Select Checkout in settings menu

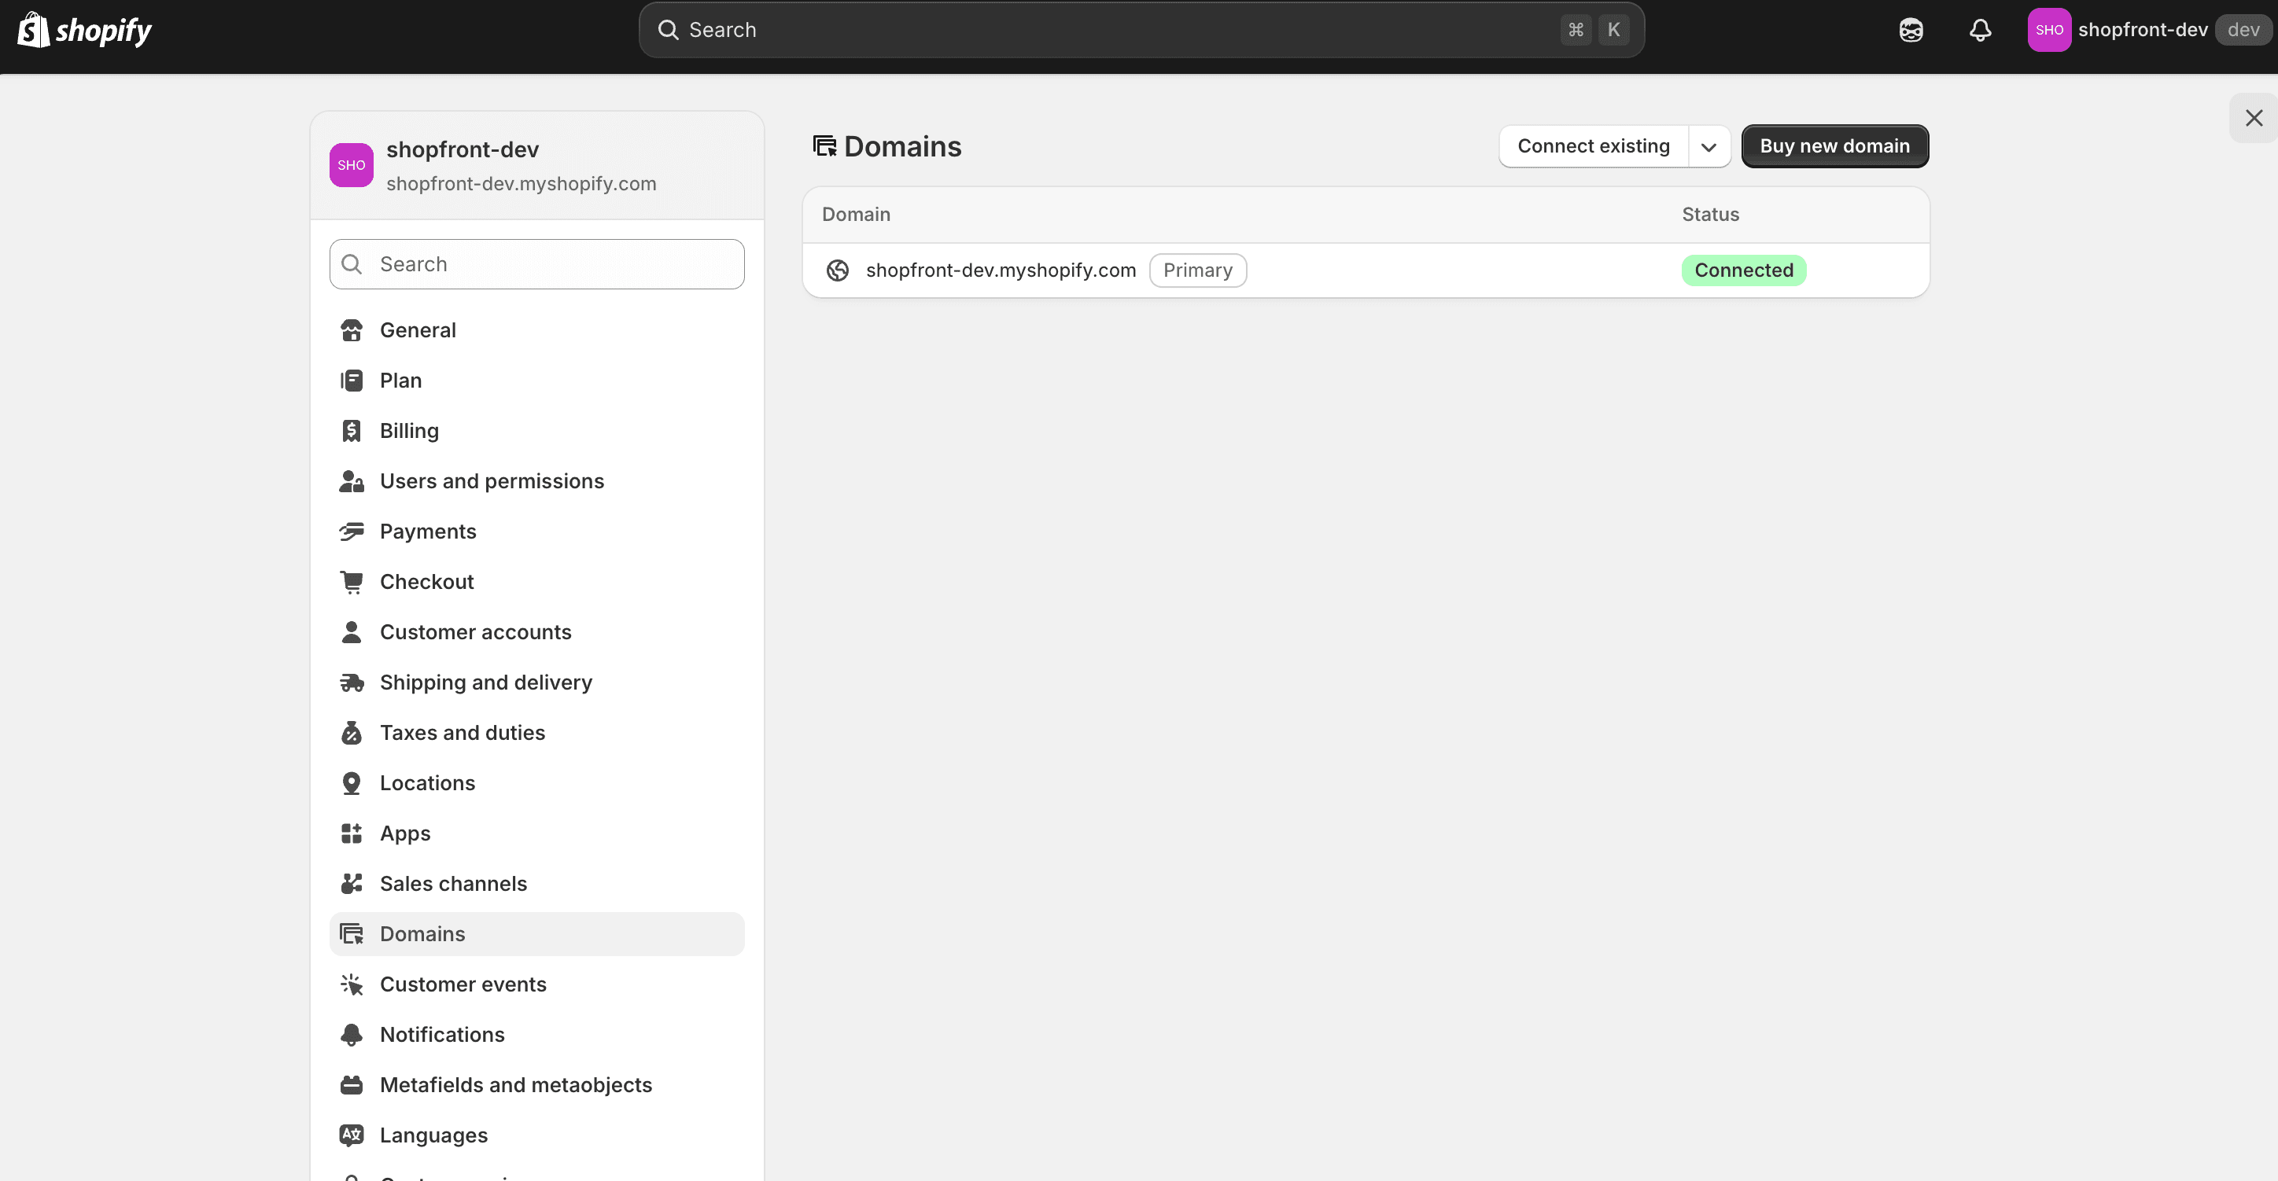(536, 583)
